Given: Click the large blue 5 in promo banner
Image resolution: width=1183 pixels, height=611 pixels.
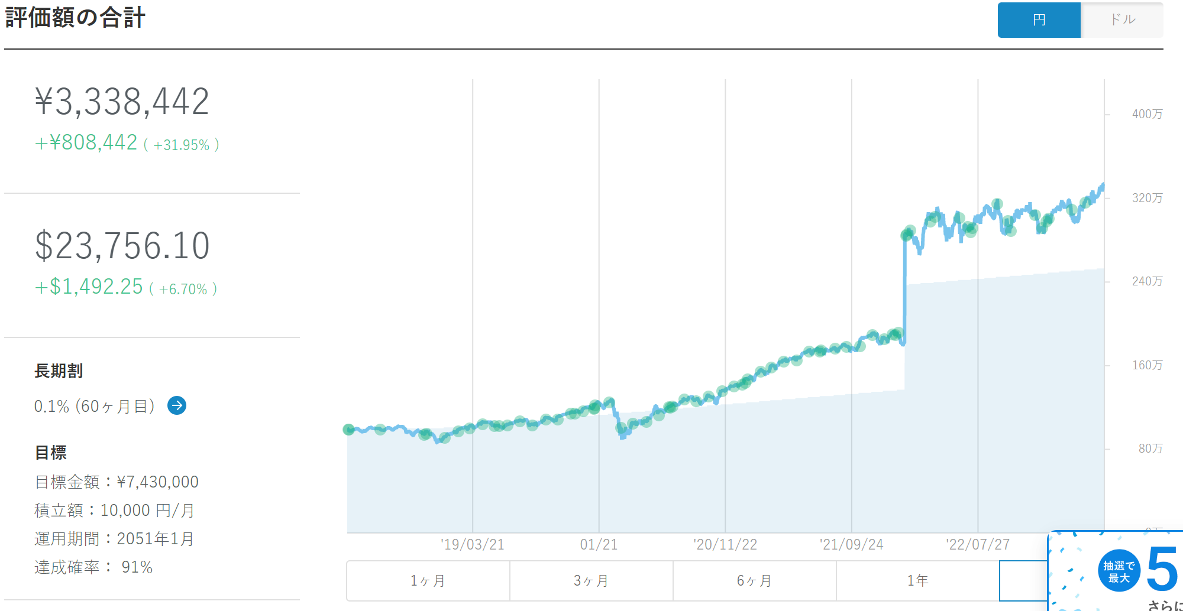Looking at the screenshot, I should tap(1162, 568).
